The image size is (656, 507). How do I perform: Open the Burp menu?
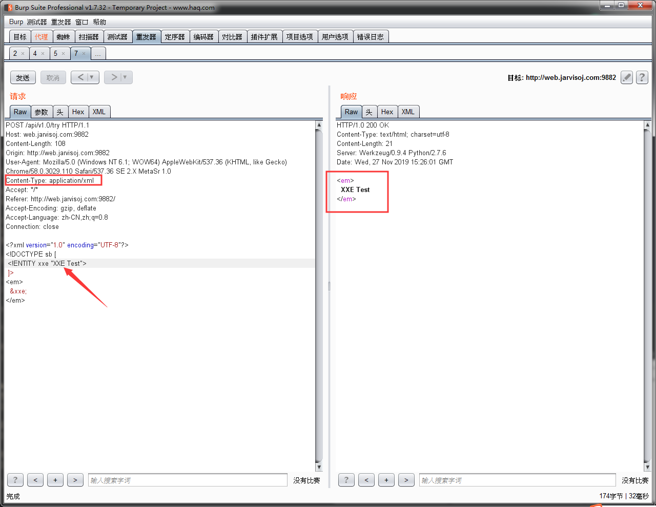(x=16, y=22)
